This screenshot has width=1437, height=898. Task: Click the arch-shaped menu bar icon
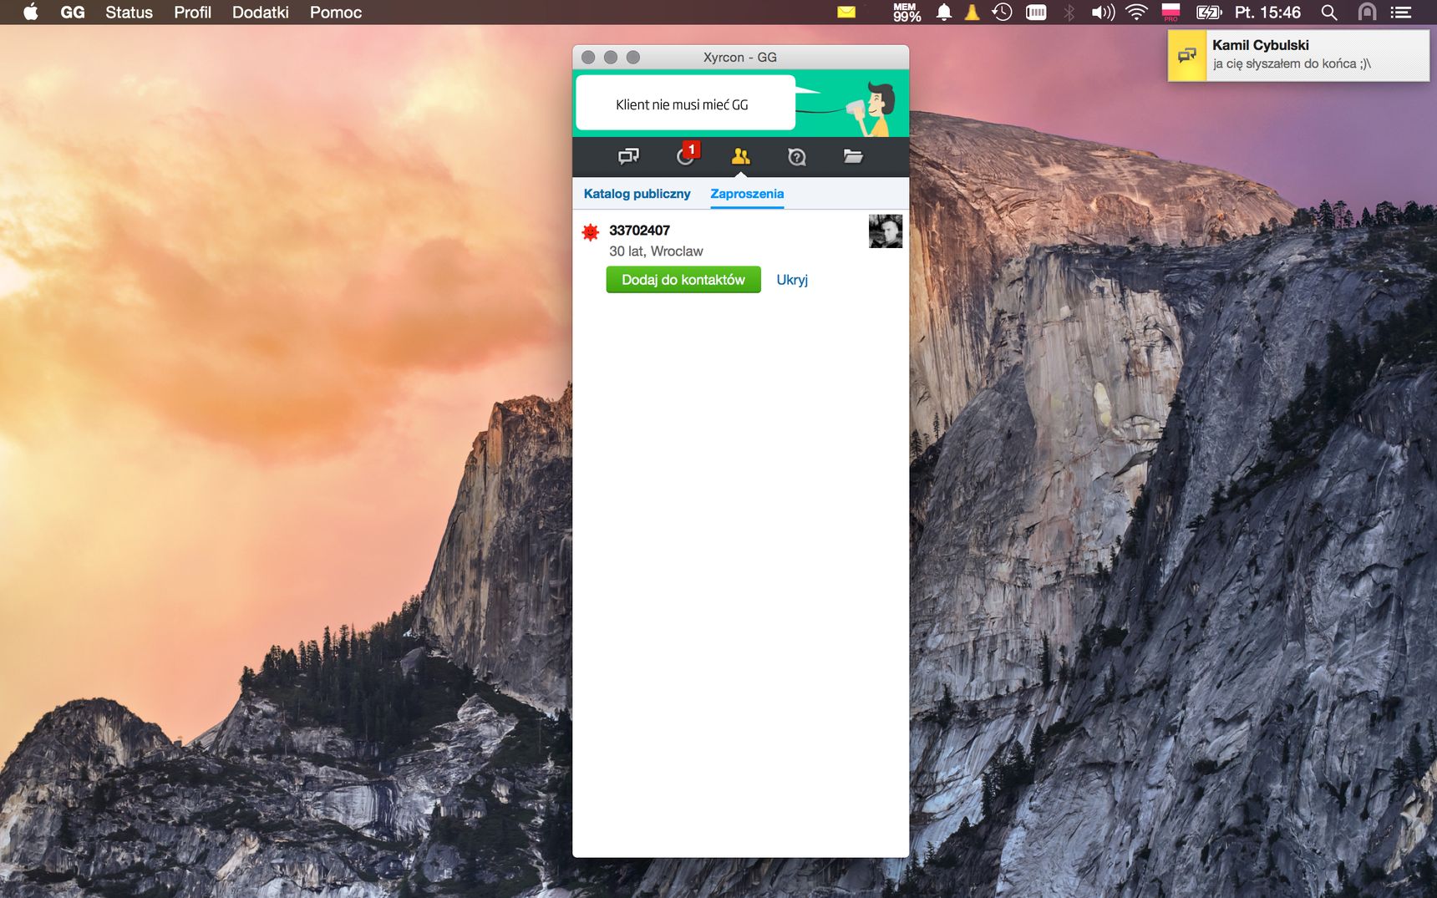1367,12
